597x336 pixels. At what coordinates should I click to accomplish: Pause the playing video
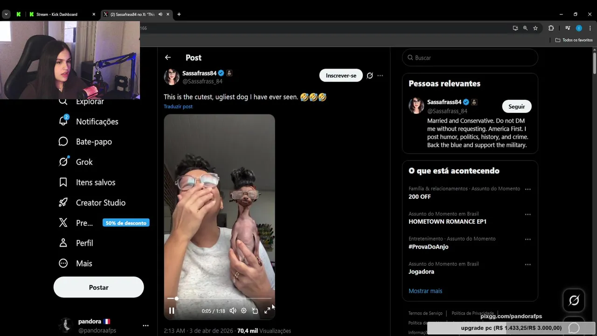[172, 311]
